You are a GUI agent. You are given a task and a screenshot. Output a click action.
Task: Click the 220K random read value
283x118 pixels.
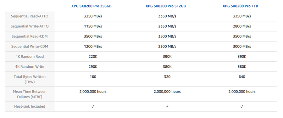(x=93, y=57)
